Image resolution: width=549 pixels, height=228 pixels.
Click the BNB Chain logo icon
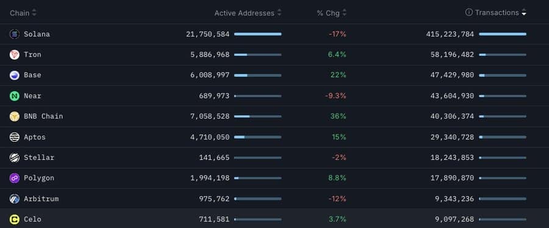[x=15, y=116]
